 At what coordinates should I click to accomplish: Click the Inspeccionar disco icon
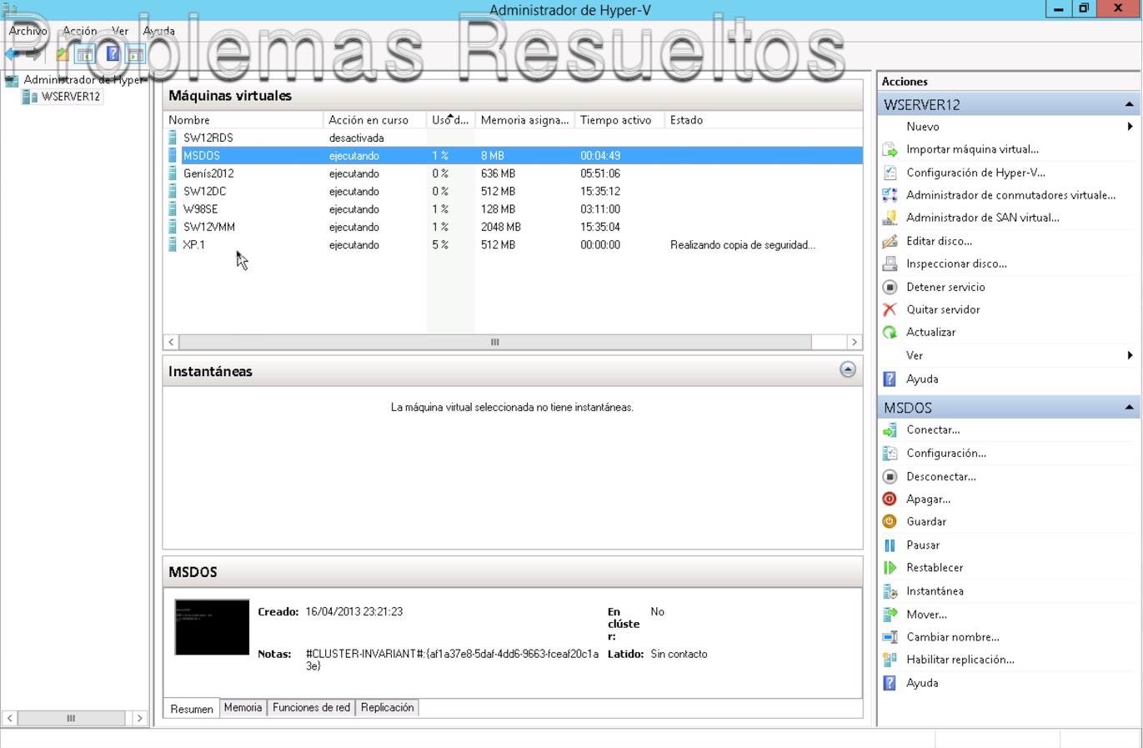point(890,264)
